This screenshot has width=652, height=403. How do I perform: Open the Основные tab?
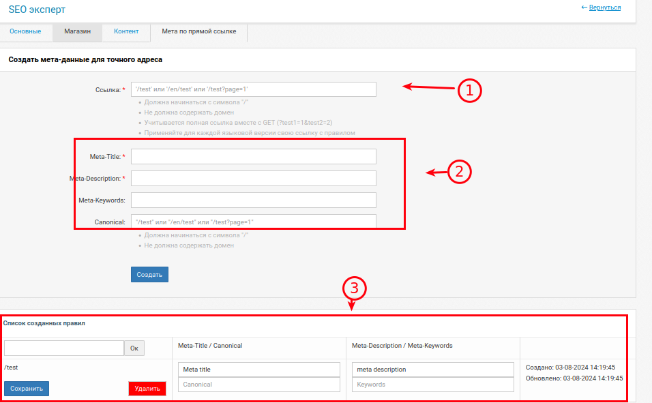[25, 31]
